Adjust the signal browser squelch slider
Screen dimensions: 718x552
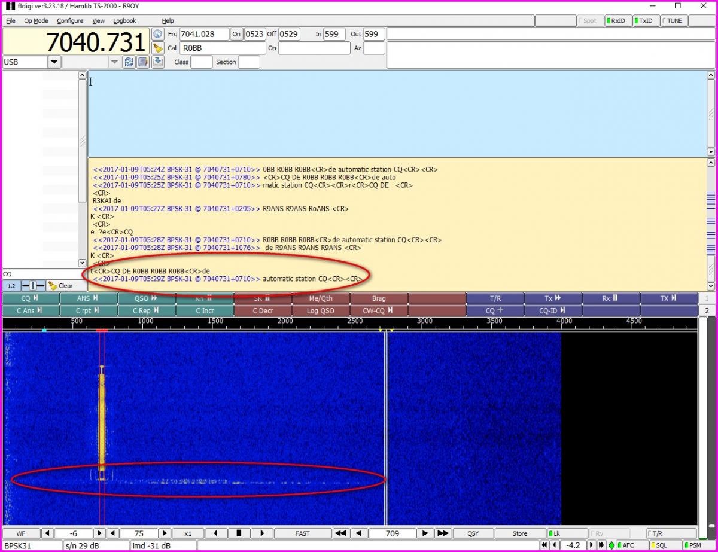pos(34,286)
